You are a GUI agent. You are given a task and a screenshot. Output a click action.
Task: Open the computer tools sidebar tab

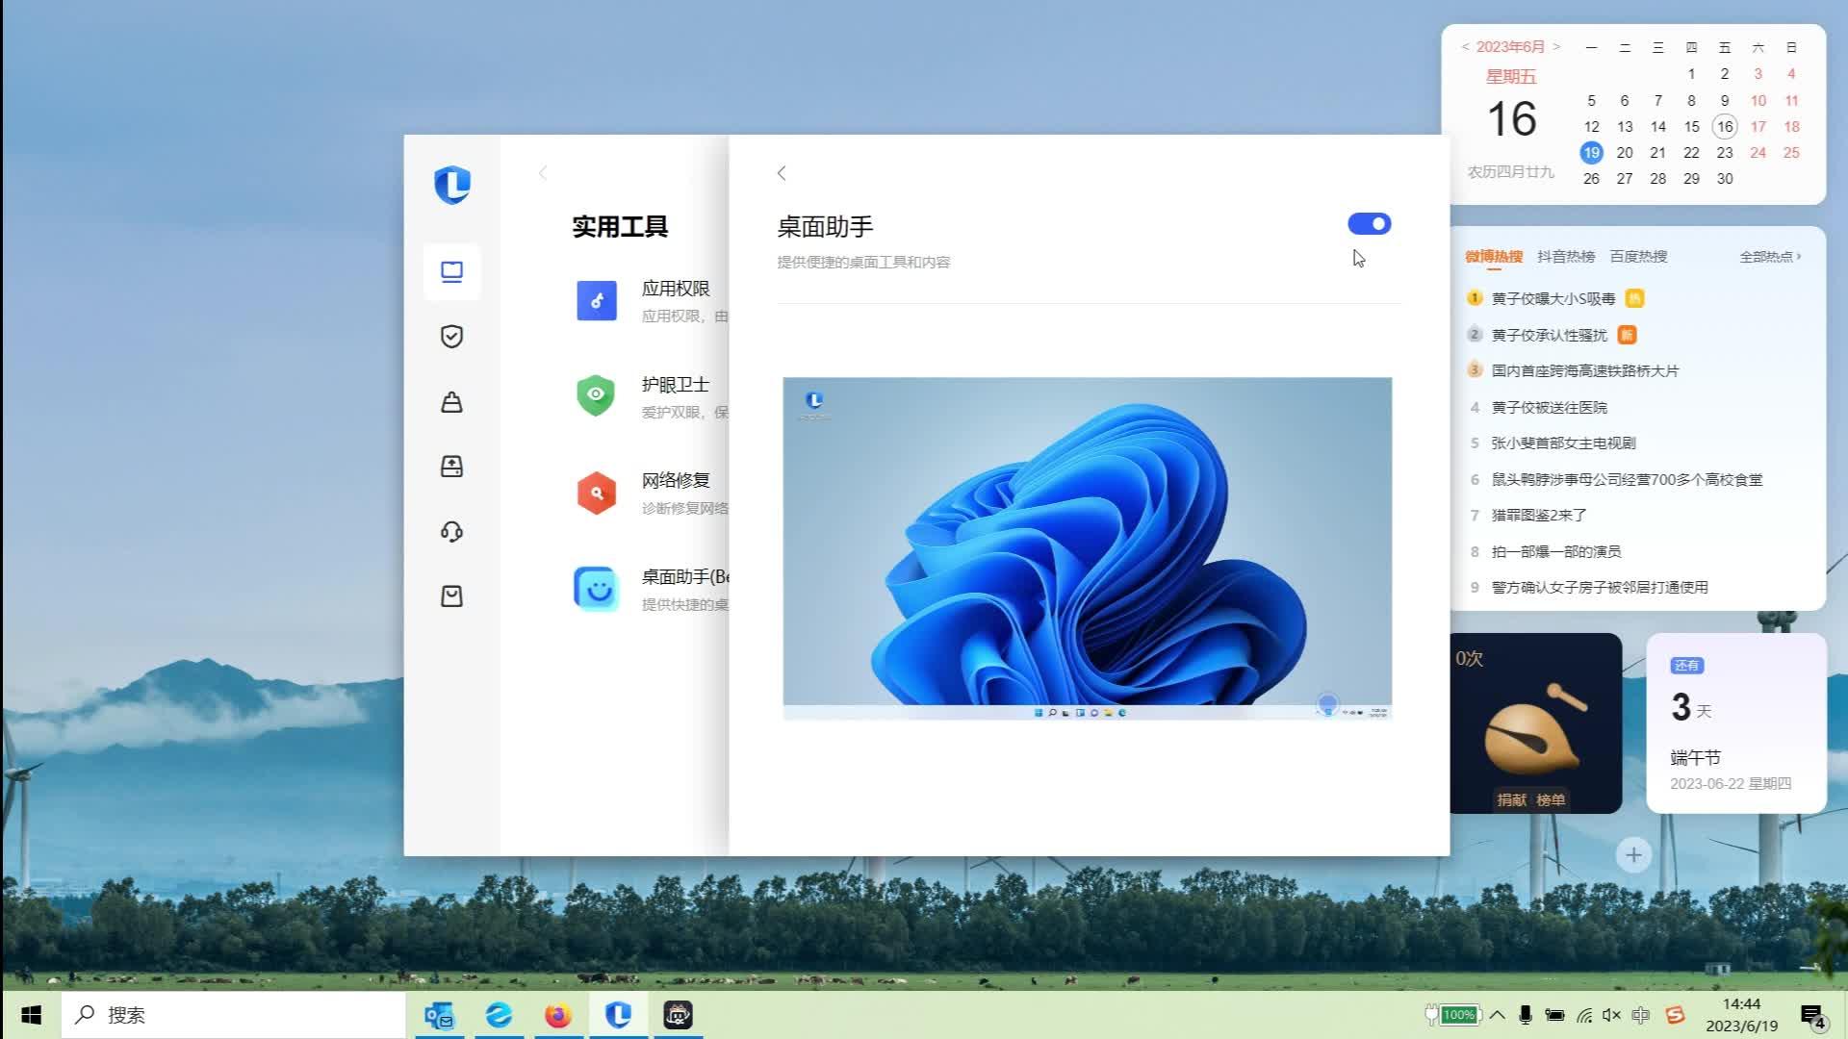click(x=451, y=272)
